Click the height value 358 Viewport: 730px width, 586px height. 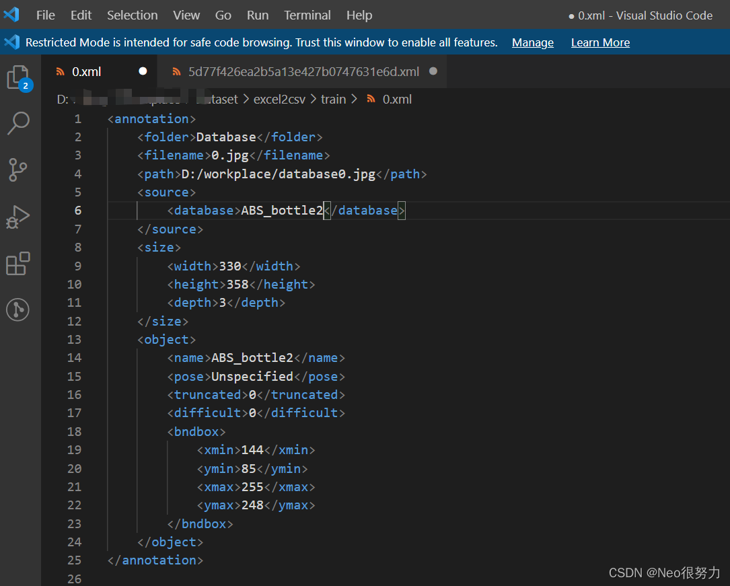pos(238,285)
